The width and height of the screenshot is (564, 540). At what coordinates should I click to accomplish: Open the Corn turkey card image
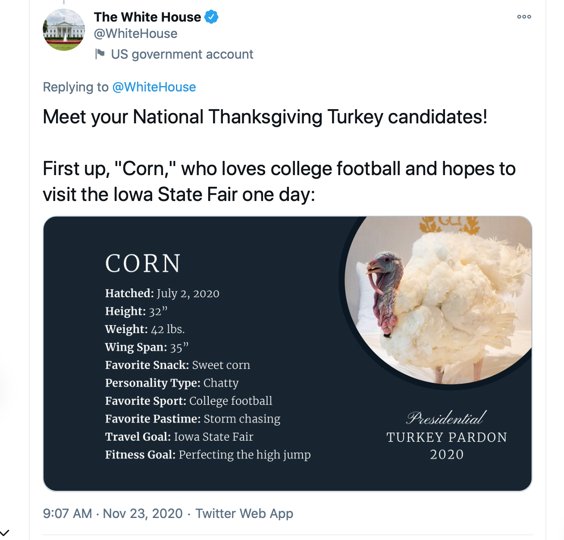coord(287,354)
